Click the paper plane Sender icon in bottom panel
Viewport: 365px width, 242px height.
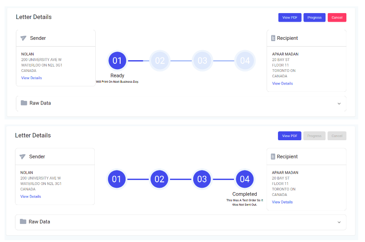tap(22, 157)
